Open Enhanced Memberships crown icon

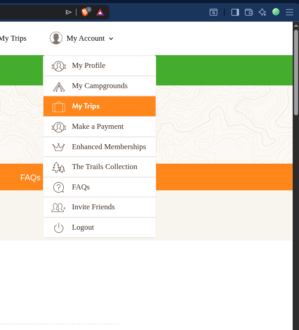tap(59, 147)
